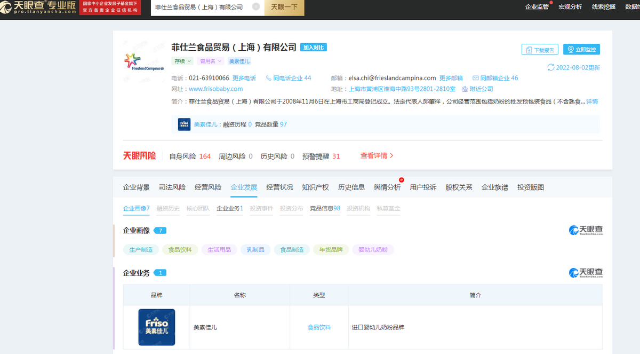
Task: Click the 生活用品 profile tag
Action: [219, 249]
